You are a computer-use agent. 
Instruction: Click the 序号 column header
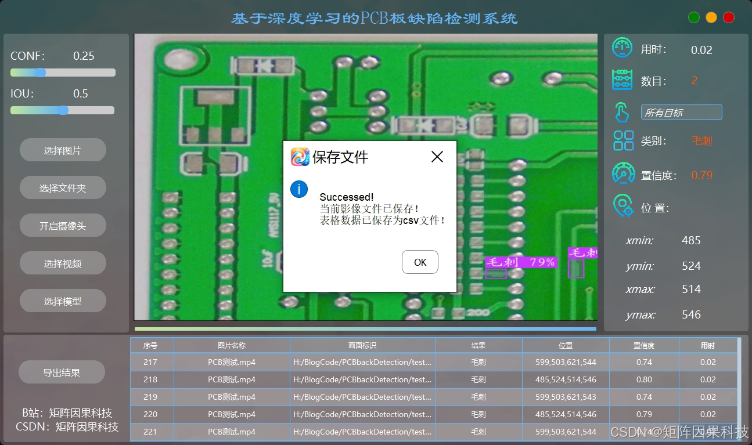click(150, 345)
